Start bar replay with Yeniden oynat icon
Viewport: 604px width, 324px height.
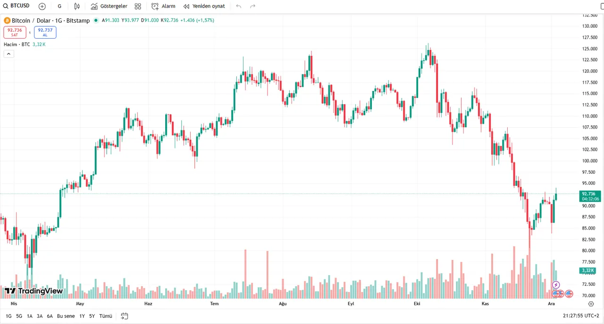pos(204,6)
